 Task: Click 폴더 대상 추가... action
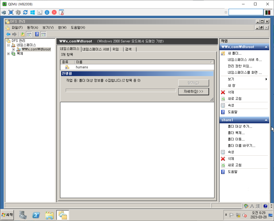coord(240,127)
